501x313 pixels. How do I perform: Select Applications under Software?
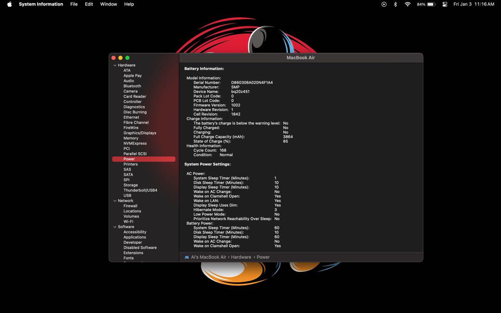[x=135, y=237]
